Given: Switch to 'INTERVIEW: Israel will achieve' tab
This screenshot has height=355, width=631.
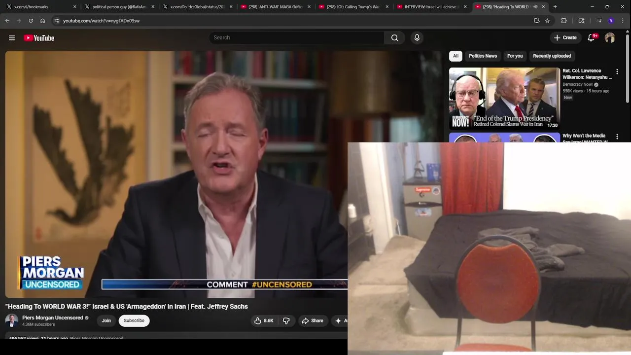Looking at the screenshot, I should tap(431, 7).
